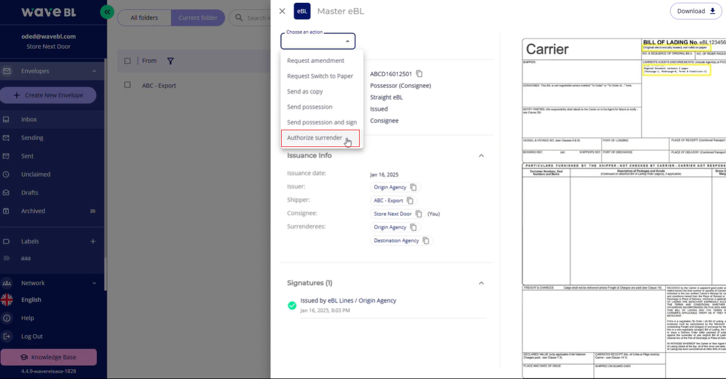Click the Straight eBL type value
This screenshot has height=379, width=726.
point(386,97)
